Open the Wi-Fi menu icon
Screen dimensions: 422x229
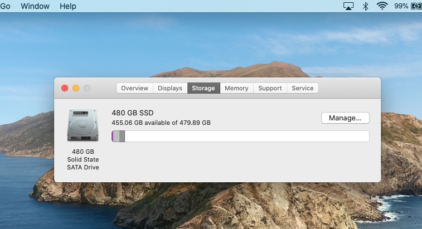(382, 6)
